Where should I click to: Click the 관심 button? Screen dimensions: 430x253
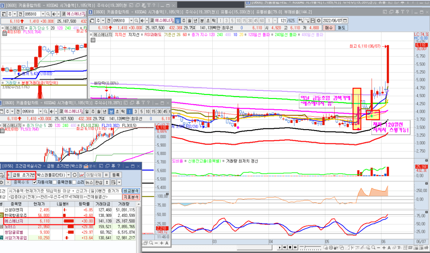coord(99,183)
